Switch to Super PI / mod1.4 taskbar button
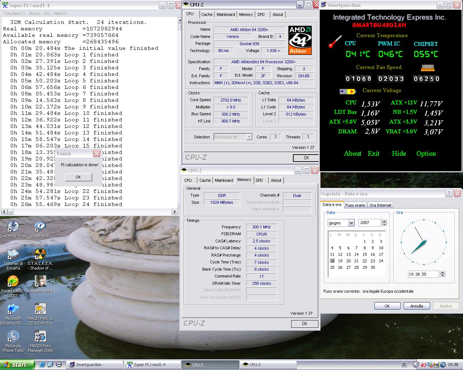Screen dimensions: 463x370 pos(152,365)
